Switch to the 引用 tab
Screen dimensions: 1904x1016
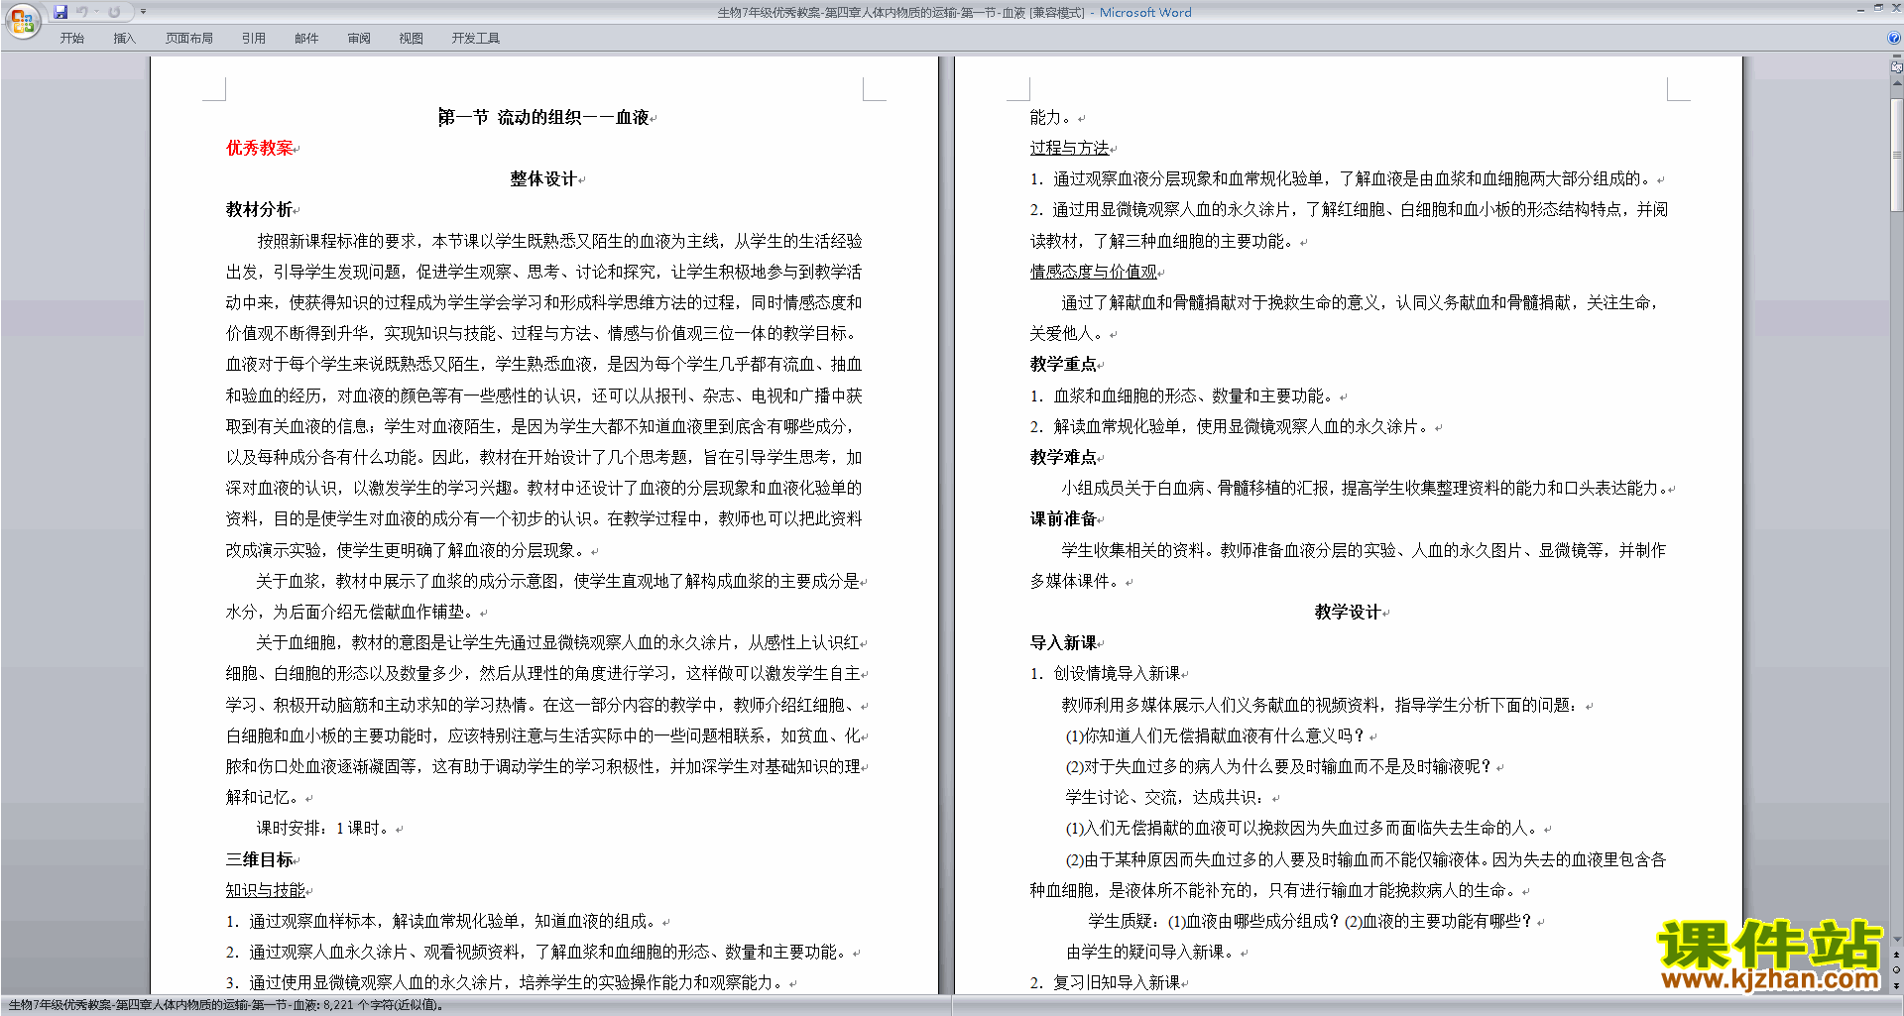point(253,39)
